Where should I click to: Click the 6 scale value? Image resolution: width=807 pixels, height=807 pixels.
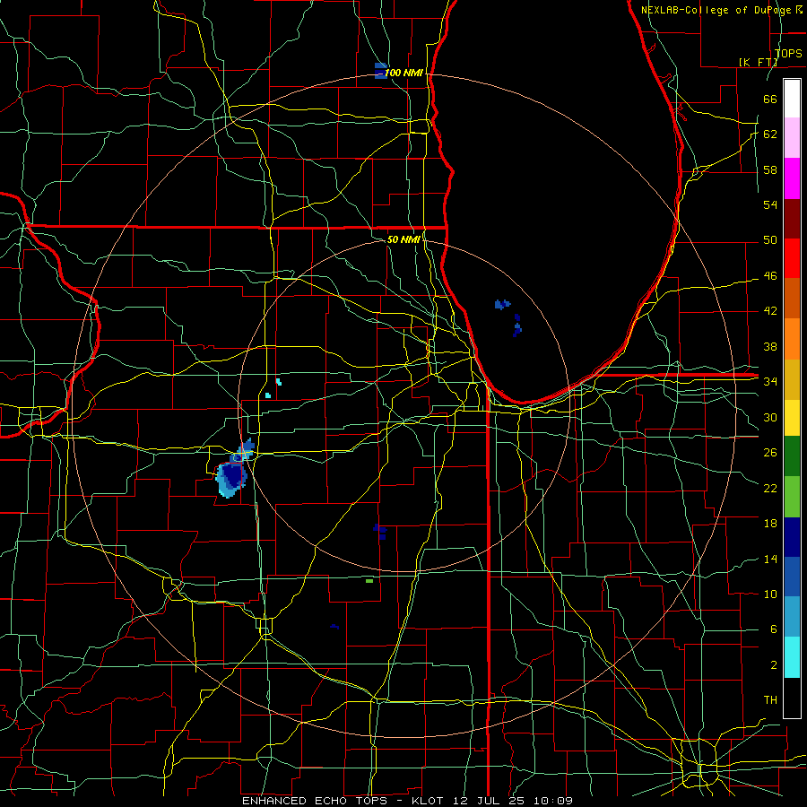pos(773,629)
